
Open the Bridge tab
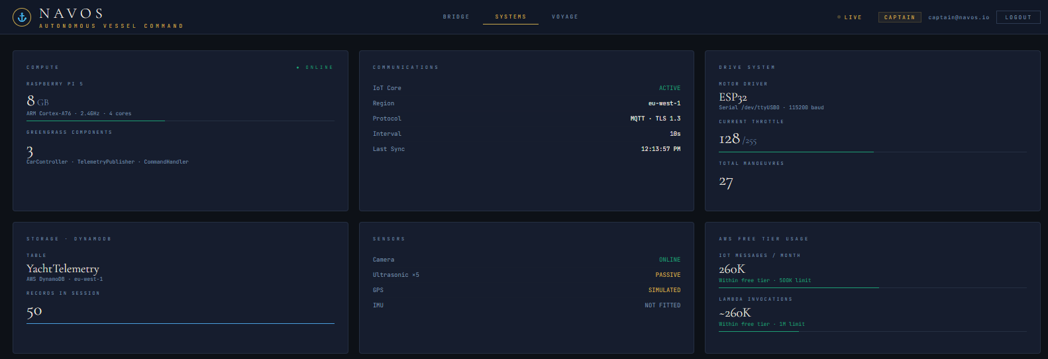456,17
